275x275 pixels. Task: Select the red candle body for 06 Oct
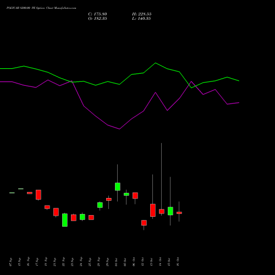click(x=135, y=196)
